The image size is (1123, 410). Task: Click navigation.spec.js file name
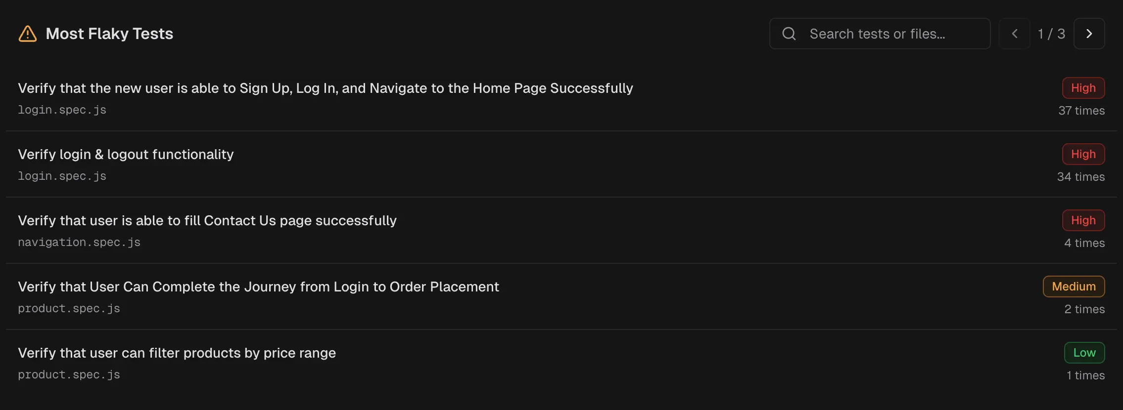coord(79,242)
